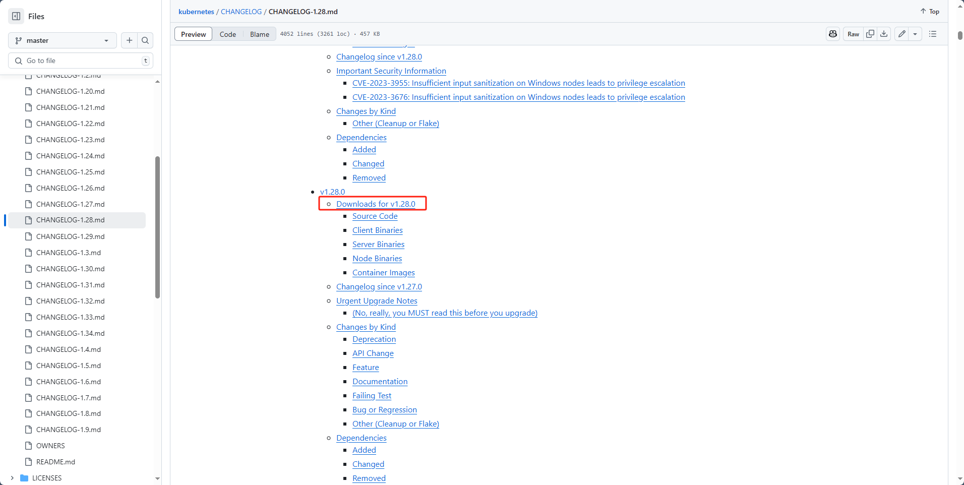Screen dimensions: 964x485
Task: Open the OWNERS file
Action: tap(50, 446)
